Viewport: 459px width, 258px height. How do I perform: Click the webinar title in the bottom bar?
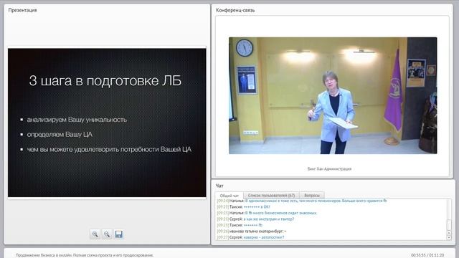pyautogui.click(x=85, y=255)
